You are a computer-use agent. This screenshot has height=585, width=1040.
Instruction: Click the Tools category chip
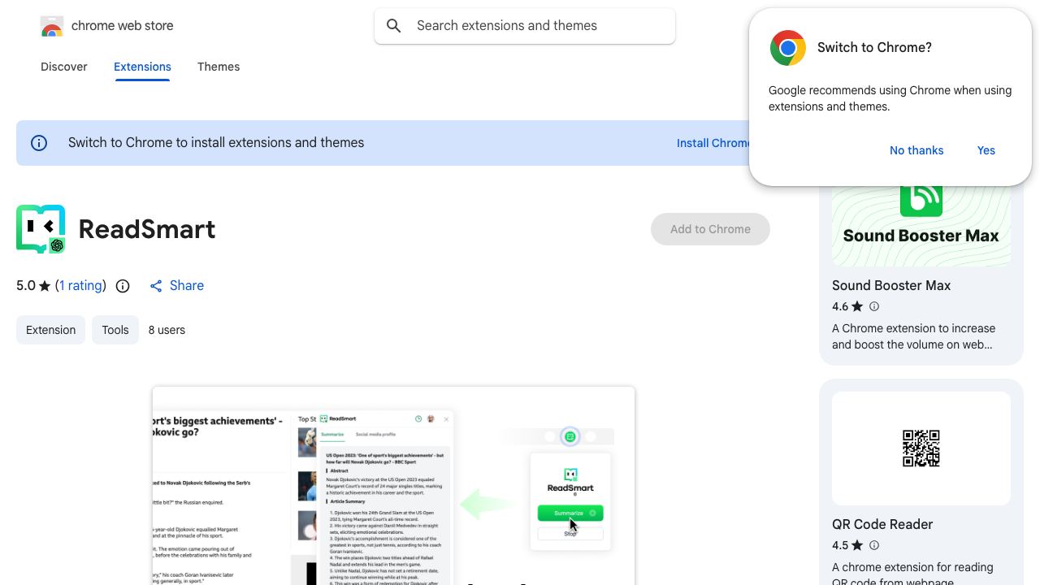(x=115, y=330)
